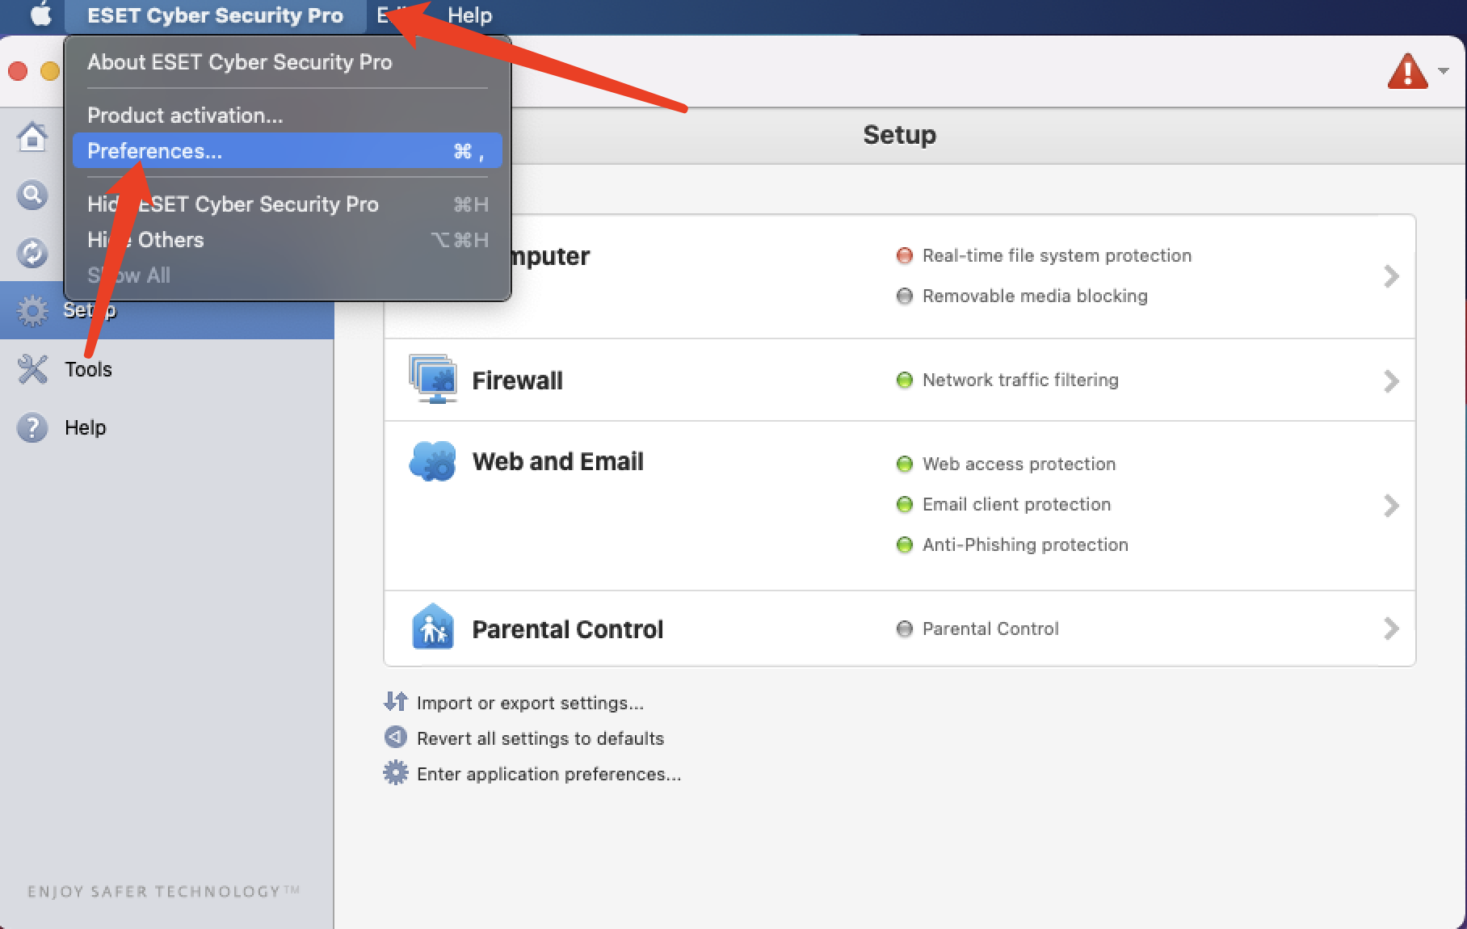Viewport: 1467px width, 929px height.
Task: Expand the Firewall row chevron
Action: pyautogui.click(x=1391, y=381)
